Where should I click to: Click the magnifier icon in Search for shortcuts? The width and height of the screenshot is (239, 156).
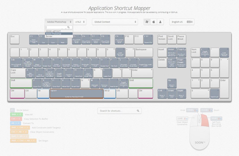pos(138,111)
